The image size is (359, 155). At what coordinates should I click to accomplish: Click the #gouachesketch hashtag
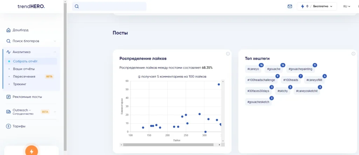coord(258,102)
